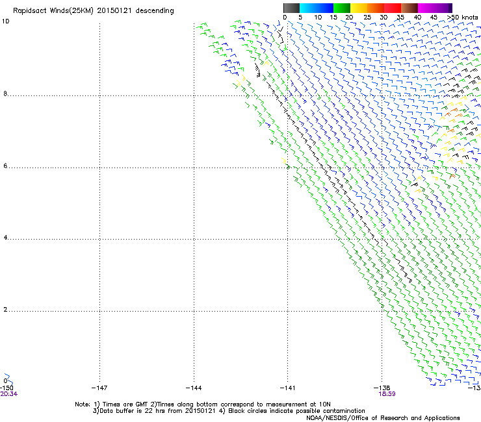Click the longitude label "-141"
This screenshot has width=481, height=422.
[x=287, y=388]
